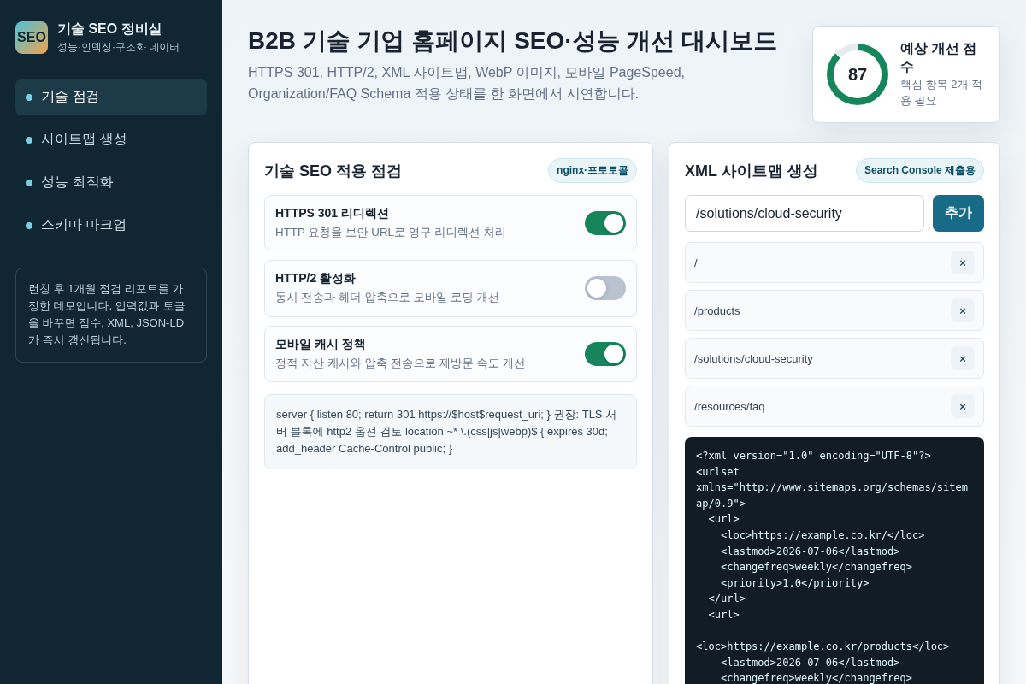
Task: Delete /solutions/cloud-security from list
Action: tap(963, 358)
